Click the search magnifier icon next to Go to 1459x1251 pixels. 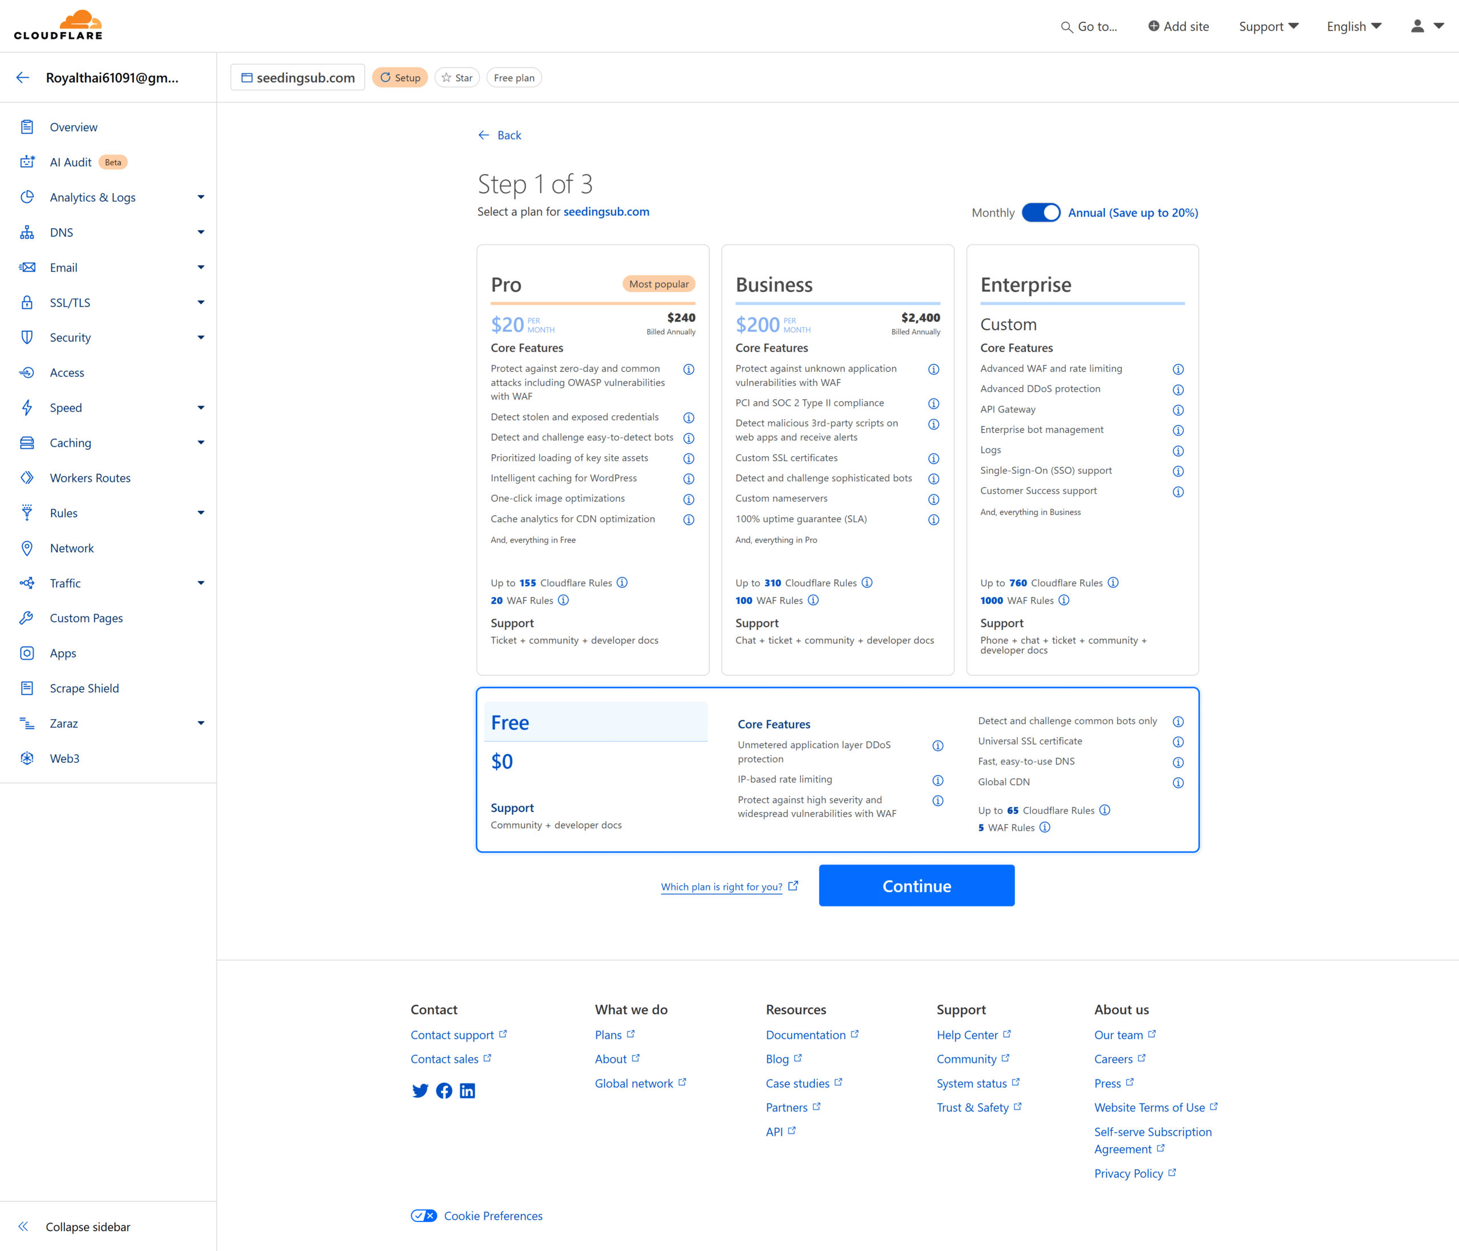click(x=1066, y=27)
